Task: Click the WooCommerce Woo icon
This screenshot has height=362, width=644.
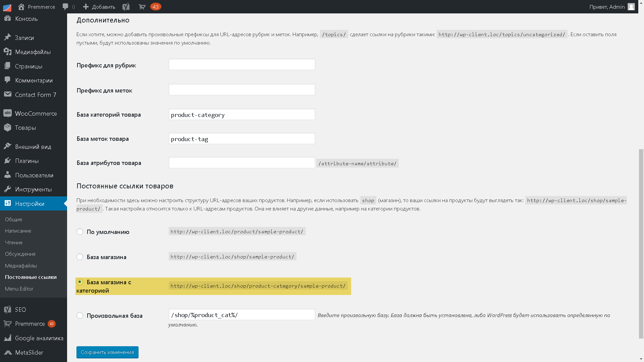Action: click(x=7, y=113)
